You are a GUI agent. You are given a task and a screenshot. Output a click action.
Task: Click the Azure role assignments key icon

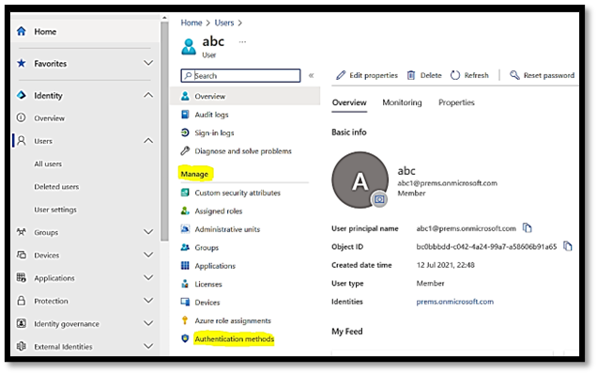[x=185, y=320]
